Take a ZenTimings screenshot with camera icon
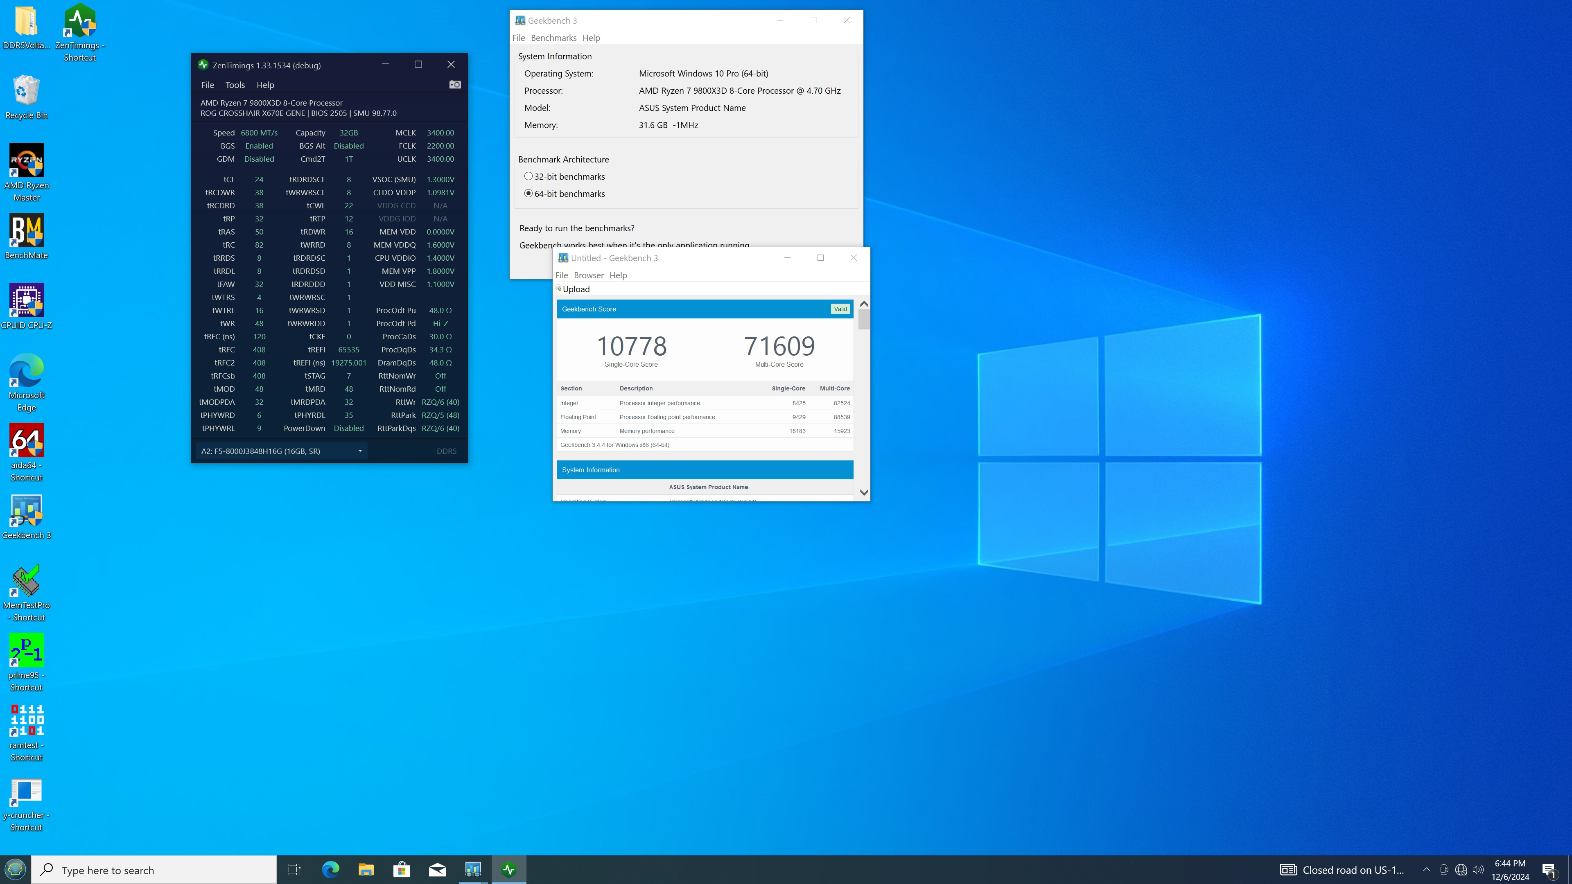The width and height of the screenshot is (1572, 884). coord(455,85)
